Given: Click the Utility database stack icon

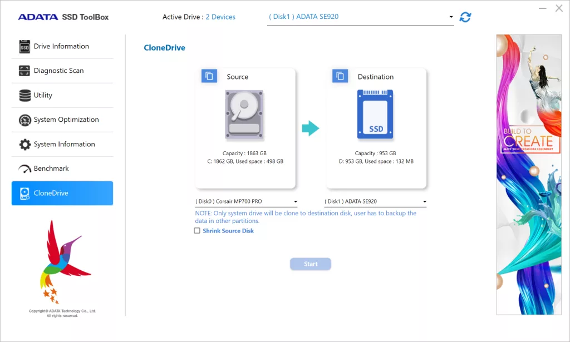Looking at the screenshot, I should (x=24, y=96).
